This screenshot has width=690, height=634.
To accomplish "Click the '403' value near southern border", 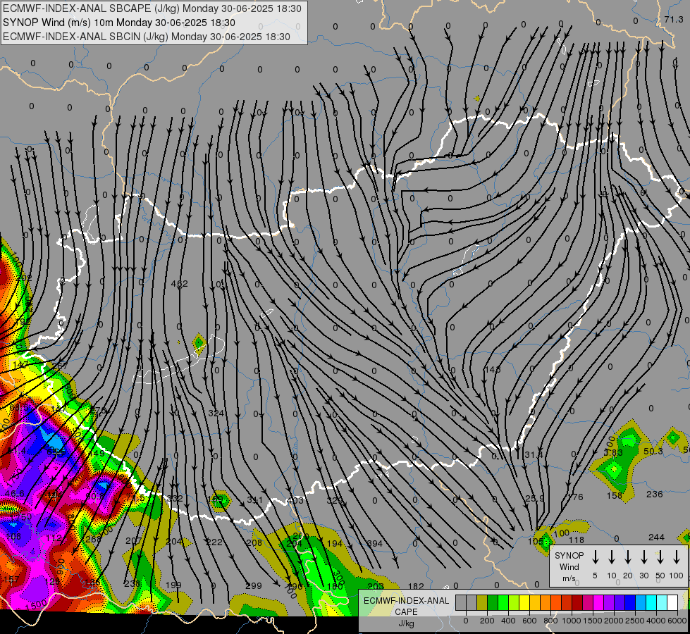I will pos(295,500).
